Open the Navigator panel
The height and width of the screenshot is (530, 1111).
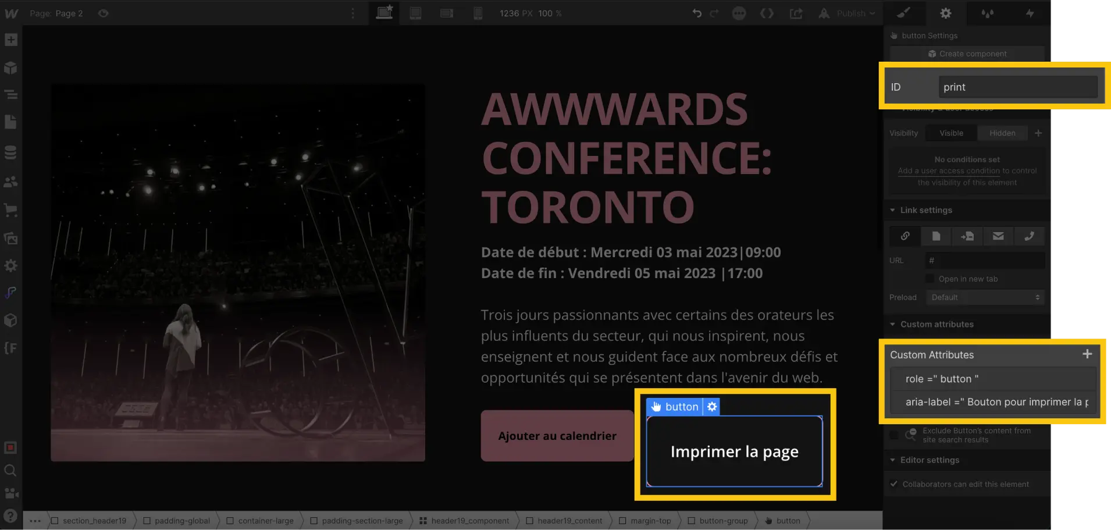(x=11, y=94)
